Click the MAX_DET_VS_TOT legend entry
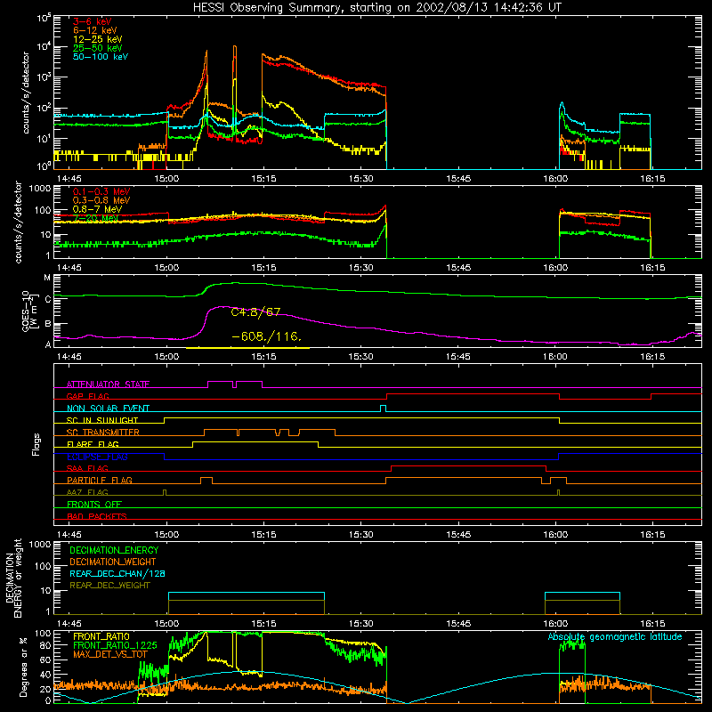The image size is (712, 712). coord(110,654)
